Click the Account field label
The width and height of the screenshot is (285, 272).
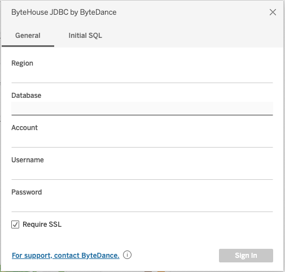tap(24, 128)
